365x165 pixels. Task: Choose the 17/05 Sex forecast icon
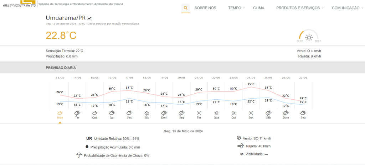pos(129,113)
